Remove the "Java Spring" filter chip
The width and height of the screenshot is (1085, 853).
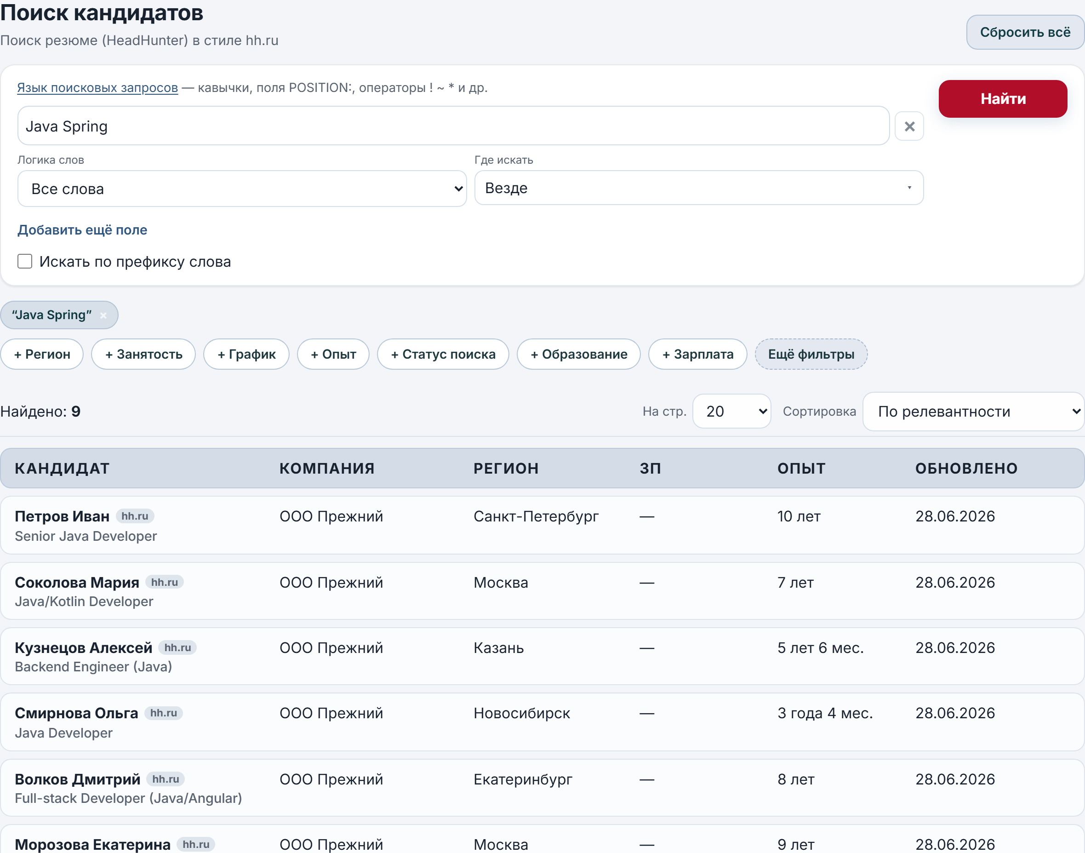point(103,315)
